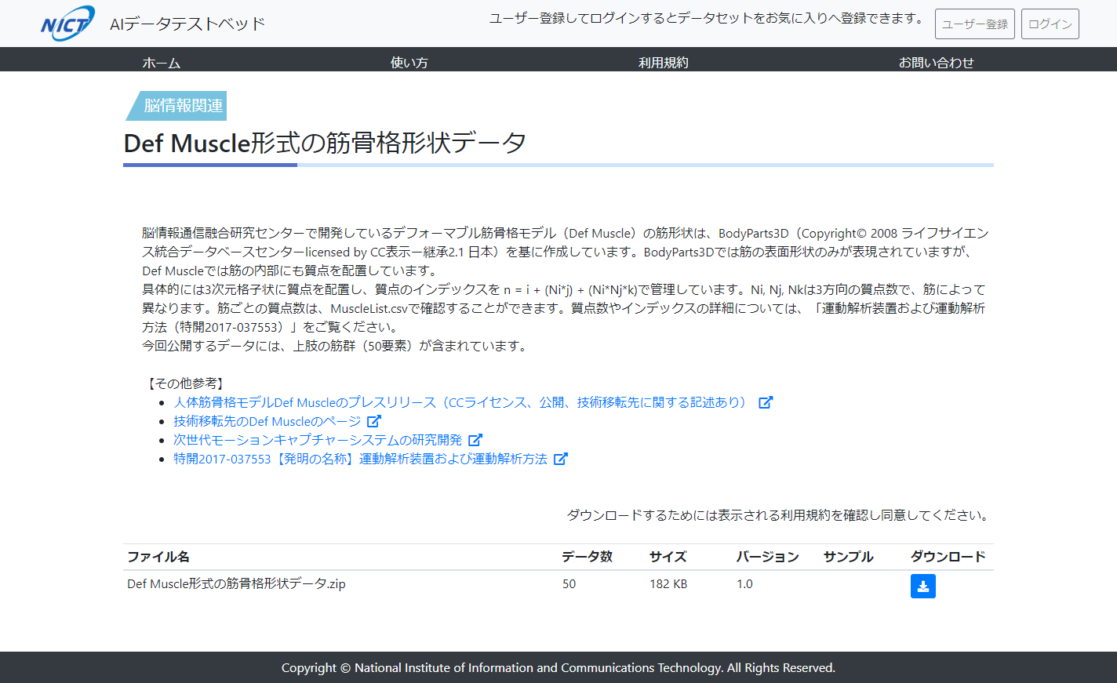This screenshot has width=1117, height=683.
Task: Open 特開2017-037553 patent link
Action: point(360,459)
